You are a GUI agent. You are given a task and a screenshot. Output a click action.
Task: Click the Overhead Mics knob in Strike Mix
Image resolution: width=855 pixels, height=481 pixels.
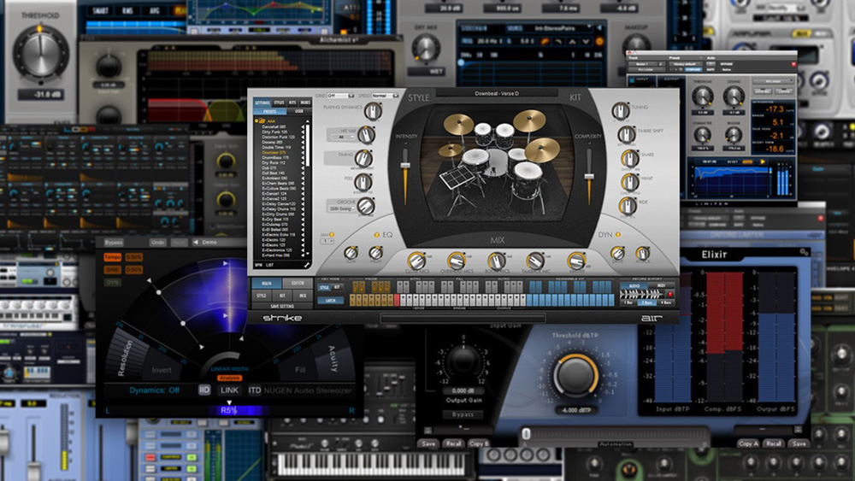point(456,261)
